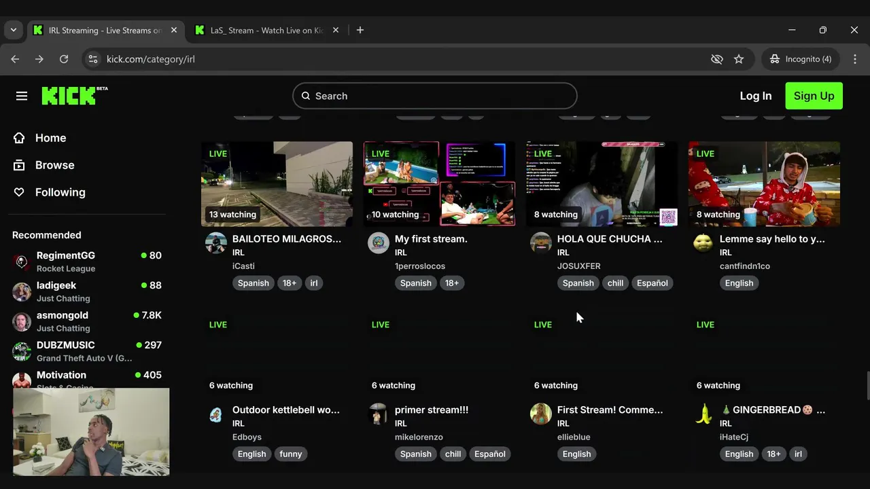Click English tag under cantfindn1co
This screenshot has height=489, width=870.
tap(739, 283)
